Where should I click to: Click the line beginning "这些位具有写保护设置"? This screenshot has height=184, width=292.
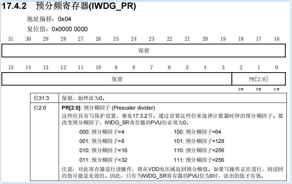tap(173, 116)
